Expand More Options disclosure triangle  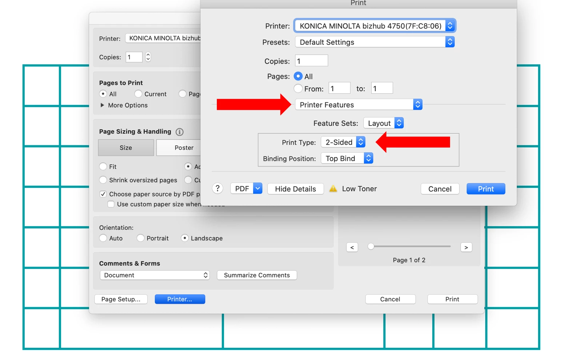click(x=102, y=105)
